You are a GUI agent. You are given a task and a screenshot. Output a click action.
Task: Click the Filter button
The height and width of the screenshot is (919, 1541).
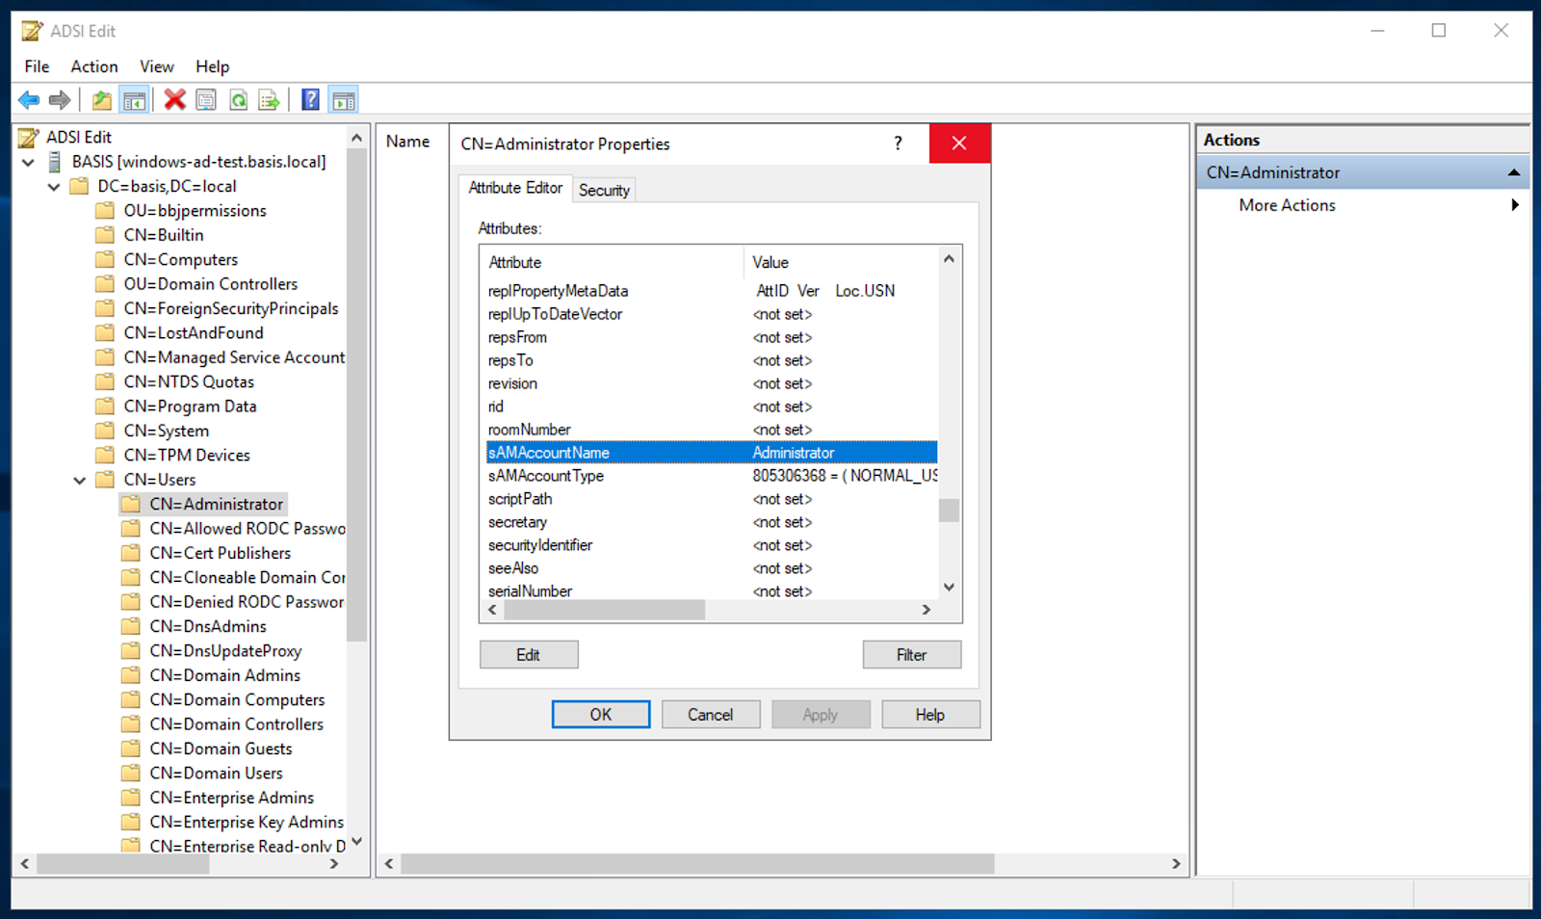[x=912, y=655]
